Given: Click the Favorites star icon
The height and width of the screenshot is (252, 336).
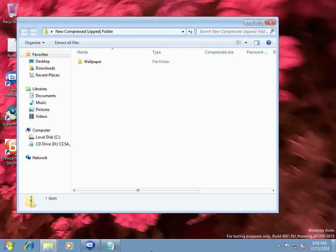Looking at the screenshot, I should click(28, 54).
